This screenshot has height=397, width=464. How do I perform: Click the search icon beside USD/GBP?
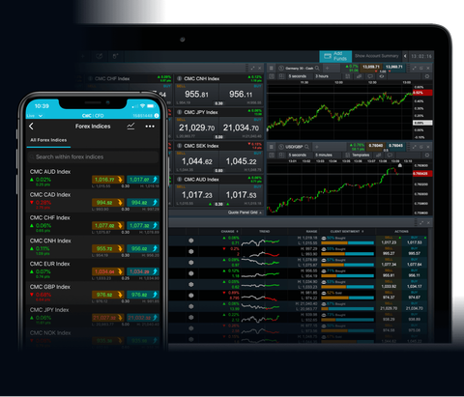[306, 147]
